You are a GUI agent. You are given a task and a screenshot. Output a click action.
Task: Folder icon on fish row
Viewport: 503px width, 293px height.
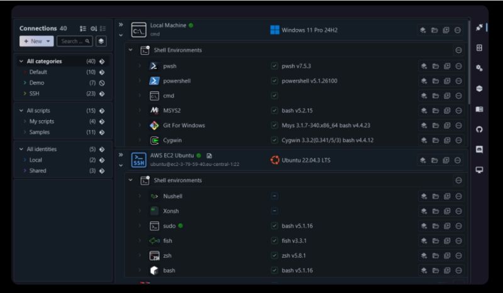tap(435, 241)
